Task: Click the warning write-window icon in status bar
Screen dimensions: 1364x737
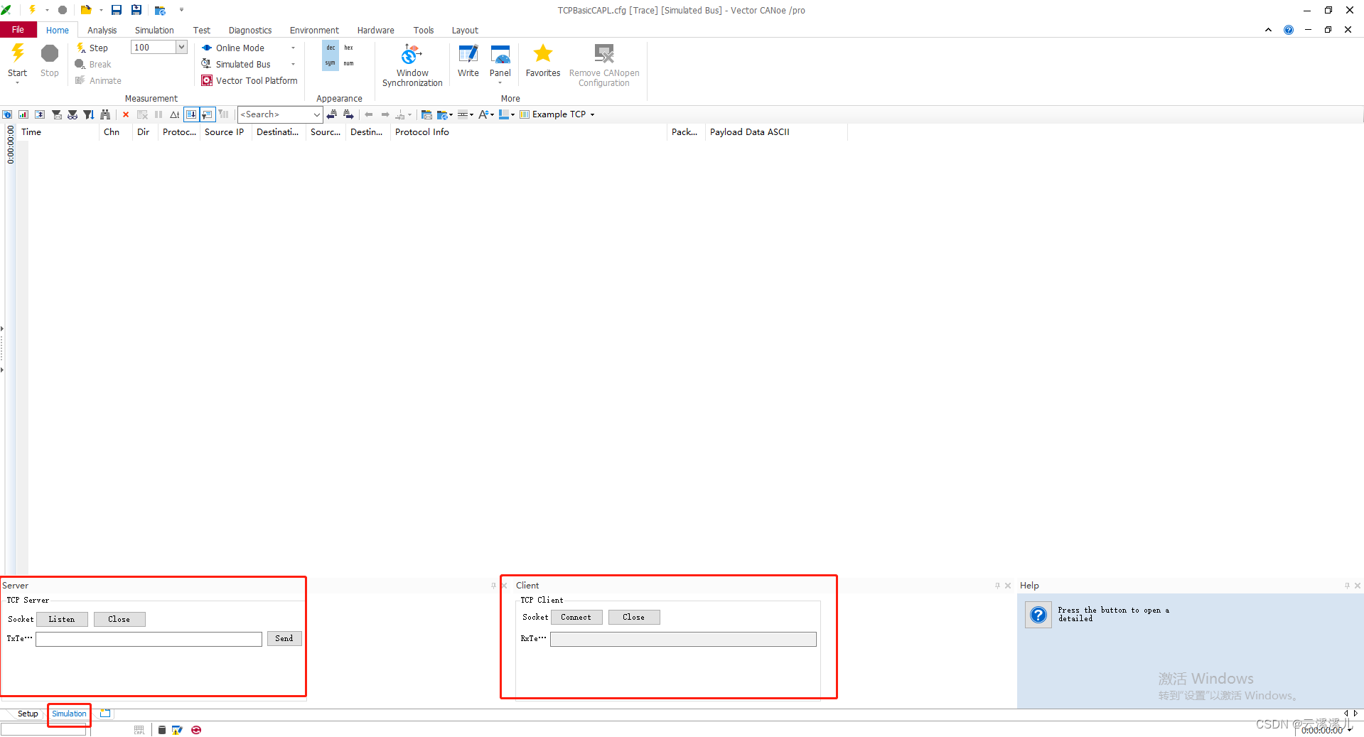Action: pos(178,730)
